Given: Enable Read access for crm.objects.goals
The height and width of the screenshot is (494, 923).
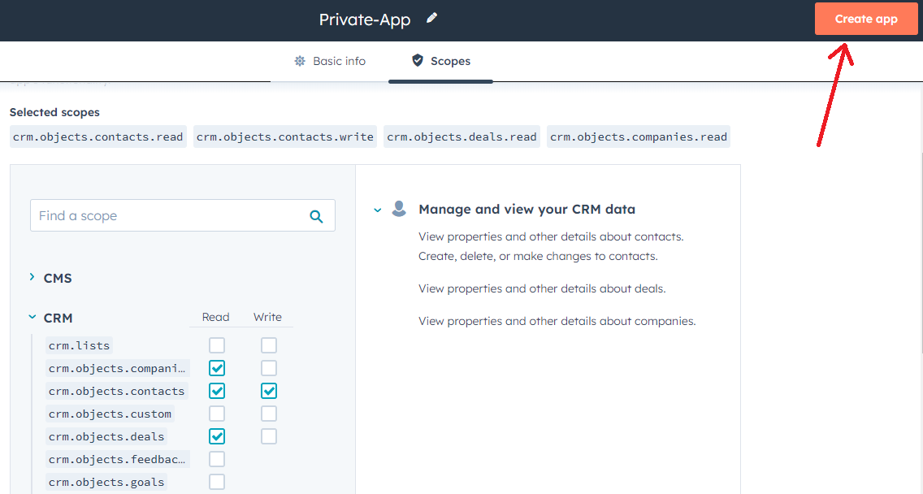Looking at the screenshot, I should pyautogui.click(x=217, y=481).
